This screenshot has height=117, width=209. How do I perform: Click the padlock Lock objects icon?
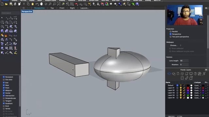[98, 4]
